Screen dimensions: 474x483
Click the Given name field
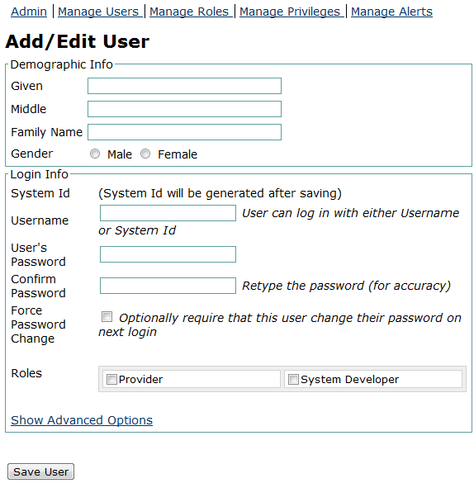pos(184,86)
